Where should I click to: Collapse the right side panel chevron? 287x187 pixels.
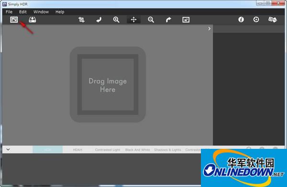click(x=210, y=29)
